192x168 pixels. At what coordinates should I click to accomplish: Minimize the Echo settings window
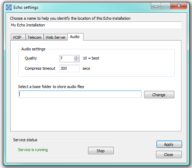coord(156,6)
